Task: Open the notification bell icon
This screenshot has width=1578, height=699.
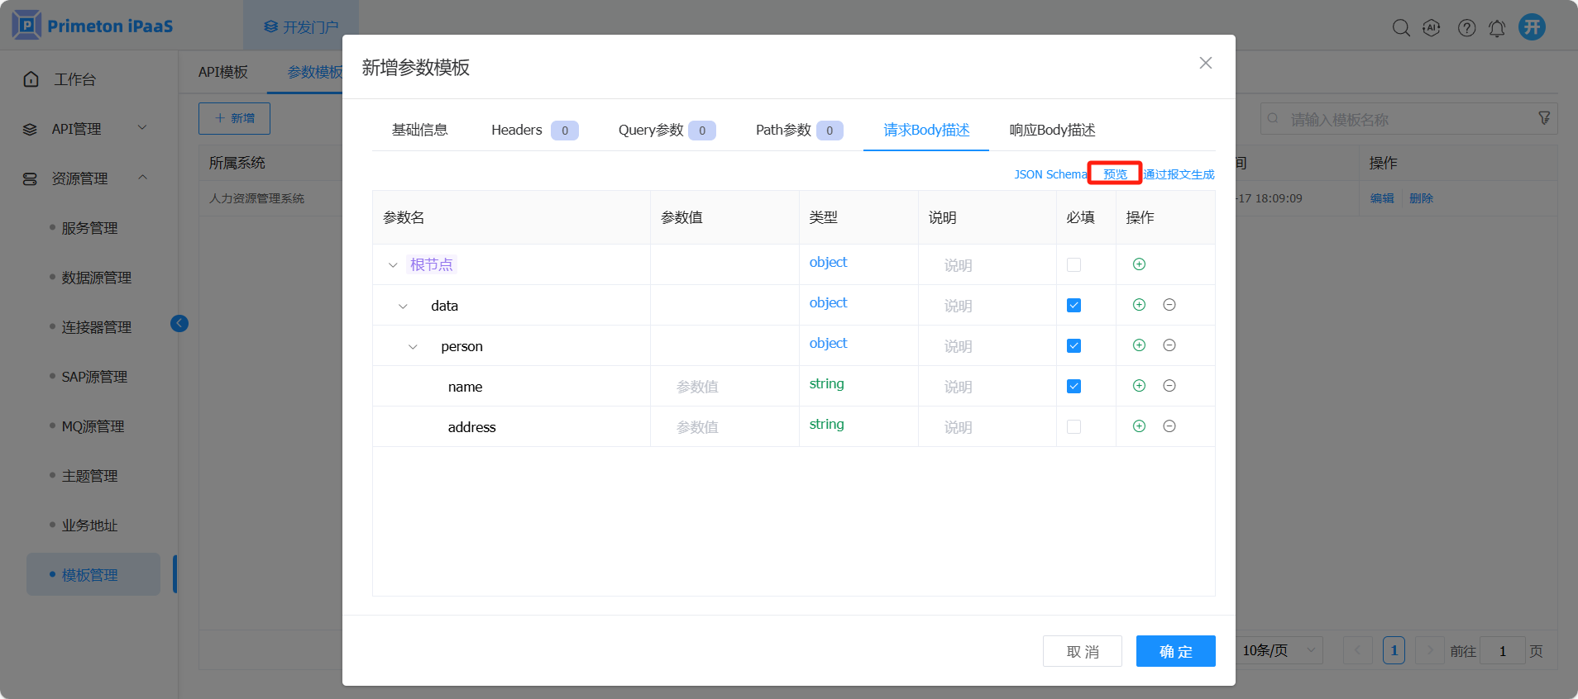Action: (1497, 28)
